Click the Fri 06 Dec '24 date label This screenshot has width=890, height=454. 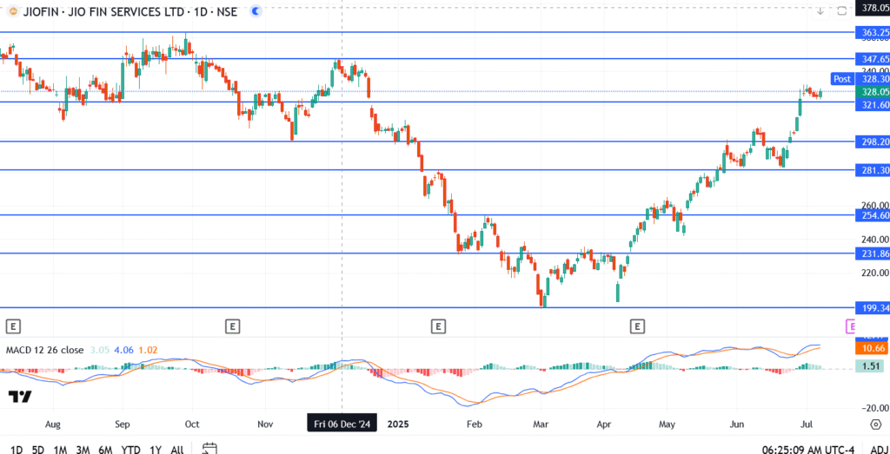coord(342,424)
